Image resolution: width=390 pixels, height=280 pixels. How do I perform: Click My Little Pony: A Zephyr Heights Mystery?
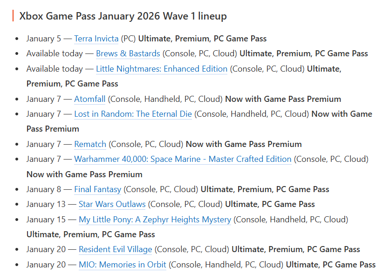(x=155, y=220)
